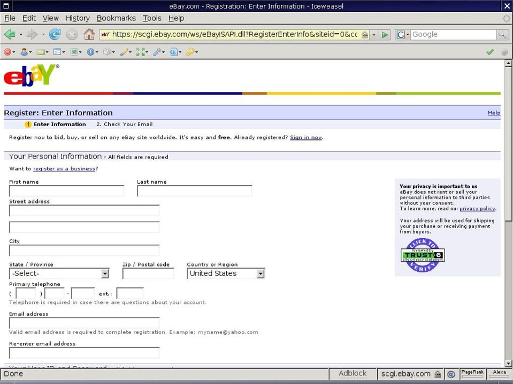
Task: Click the eBay logo
Action: click(32, 75)
